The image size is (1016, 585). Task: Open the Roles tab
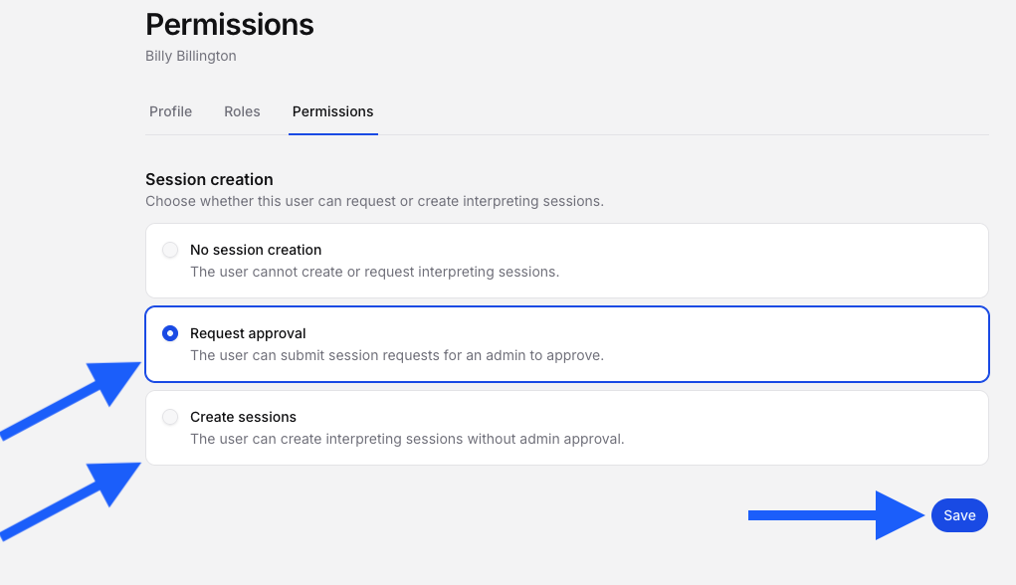[242, 111]
